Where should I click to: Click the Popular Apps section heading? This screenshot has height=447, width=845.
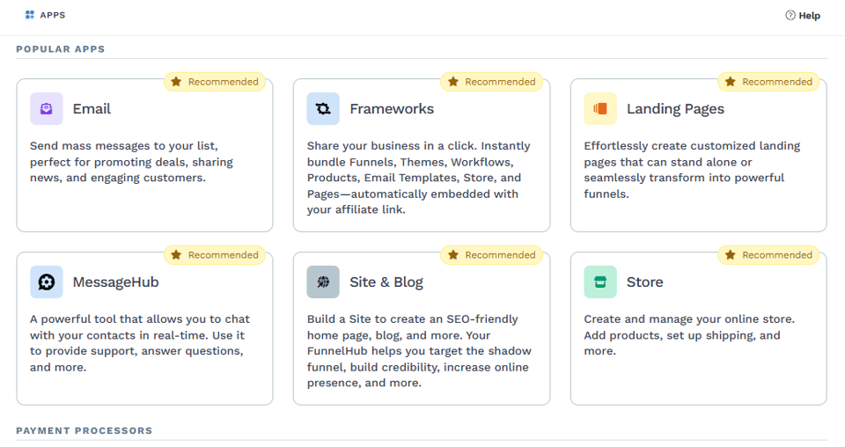click(61, 49)
